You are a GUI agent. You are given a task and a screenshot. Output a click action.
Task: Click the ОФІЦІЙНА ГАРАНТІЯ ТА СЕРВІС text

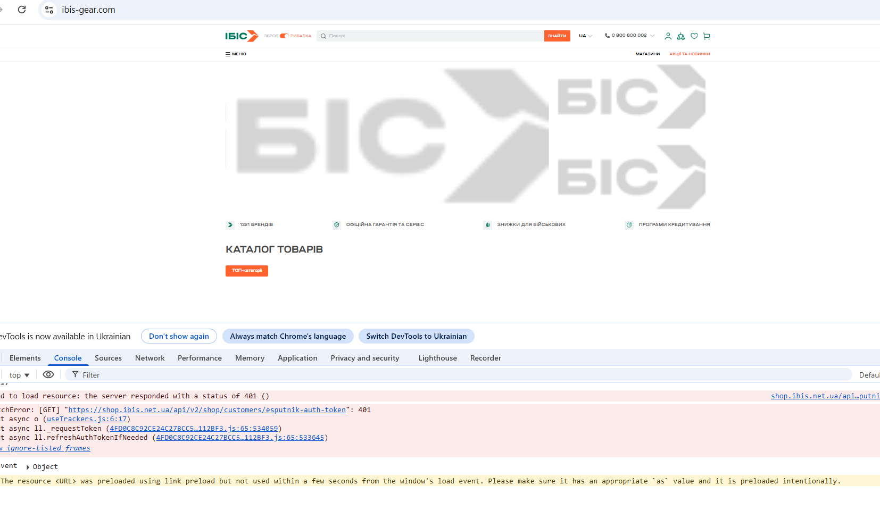(385, 225)
